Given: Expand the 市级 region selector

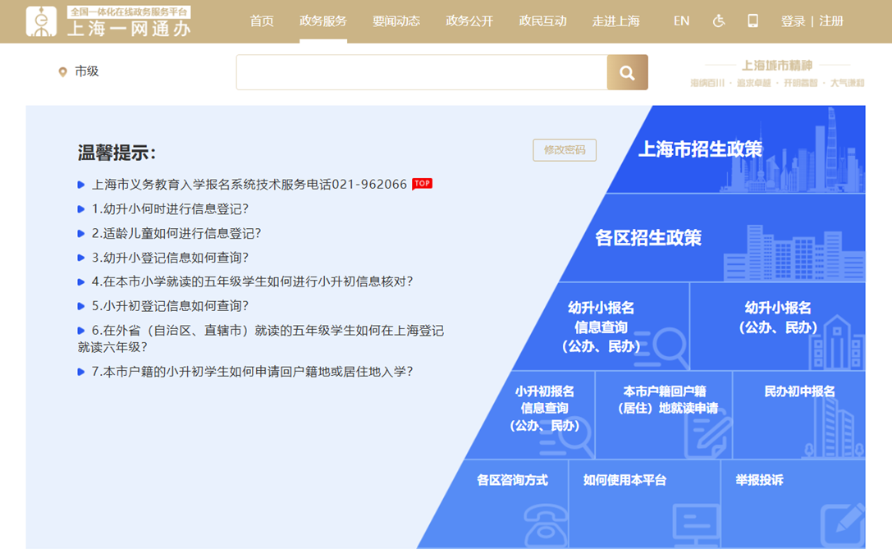Looking at the screenshot, I should click(86, 71).
